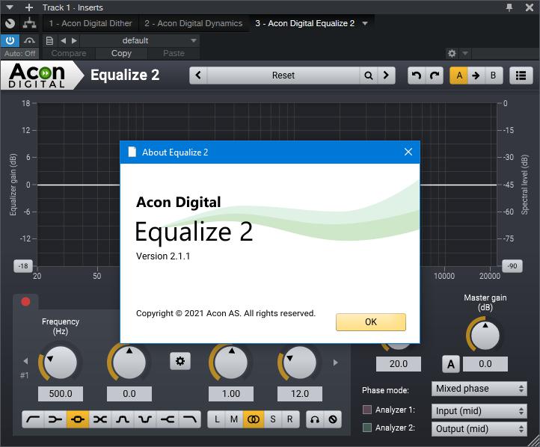The height and width of the screenshot is (447, 540).
Task: Toggle the red band enable dot
Action: pyautogui.click(x=25, y=302)
